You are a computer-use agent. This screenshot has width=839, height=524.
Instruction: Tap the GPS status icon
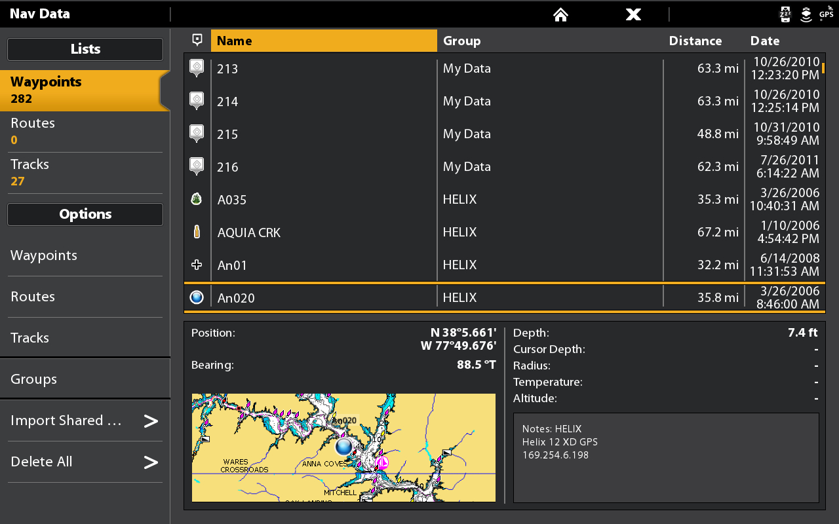pos(827,13)
